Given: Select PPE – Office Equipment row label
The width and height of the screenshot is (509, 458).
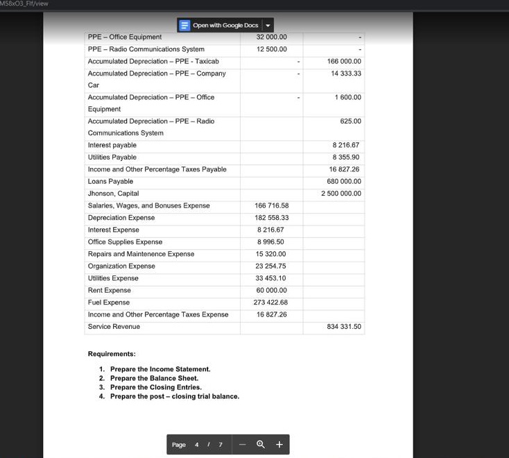Looking at the screenshot, I should coord(125,37).
